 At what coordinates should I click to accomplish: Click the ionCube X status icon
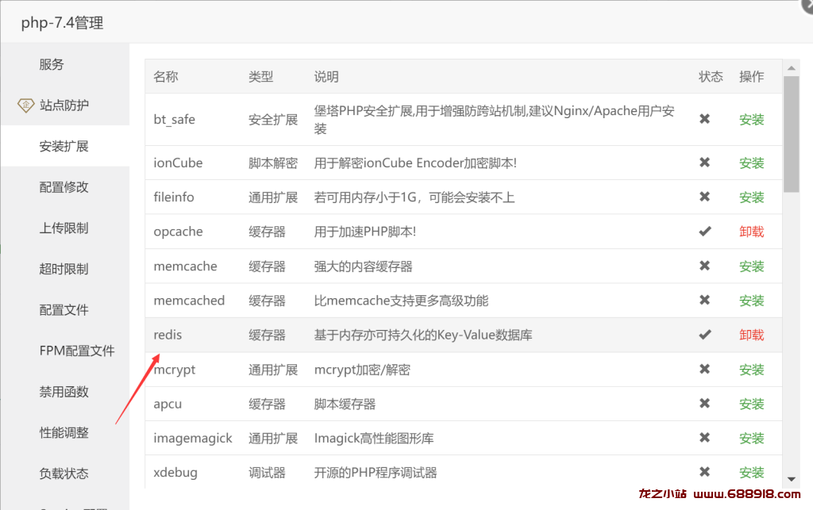coord(705,163)
